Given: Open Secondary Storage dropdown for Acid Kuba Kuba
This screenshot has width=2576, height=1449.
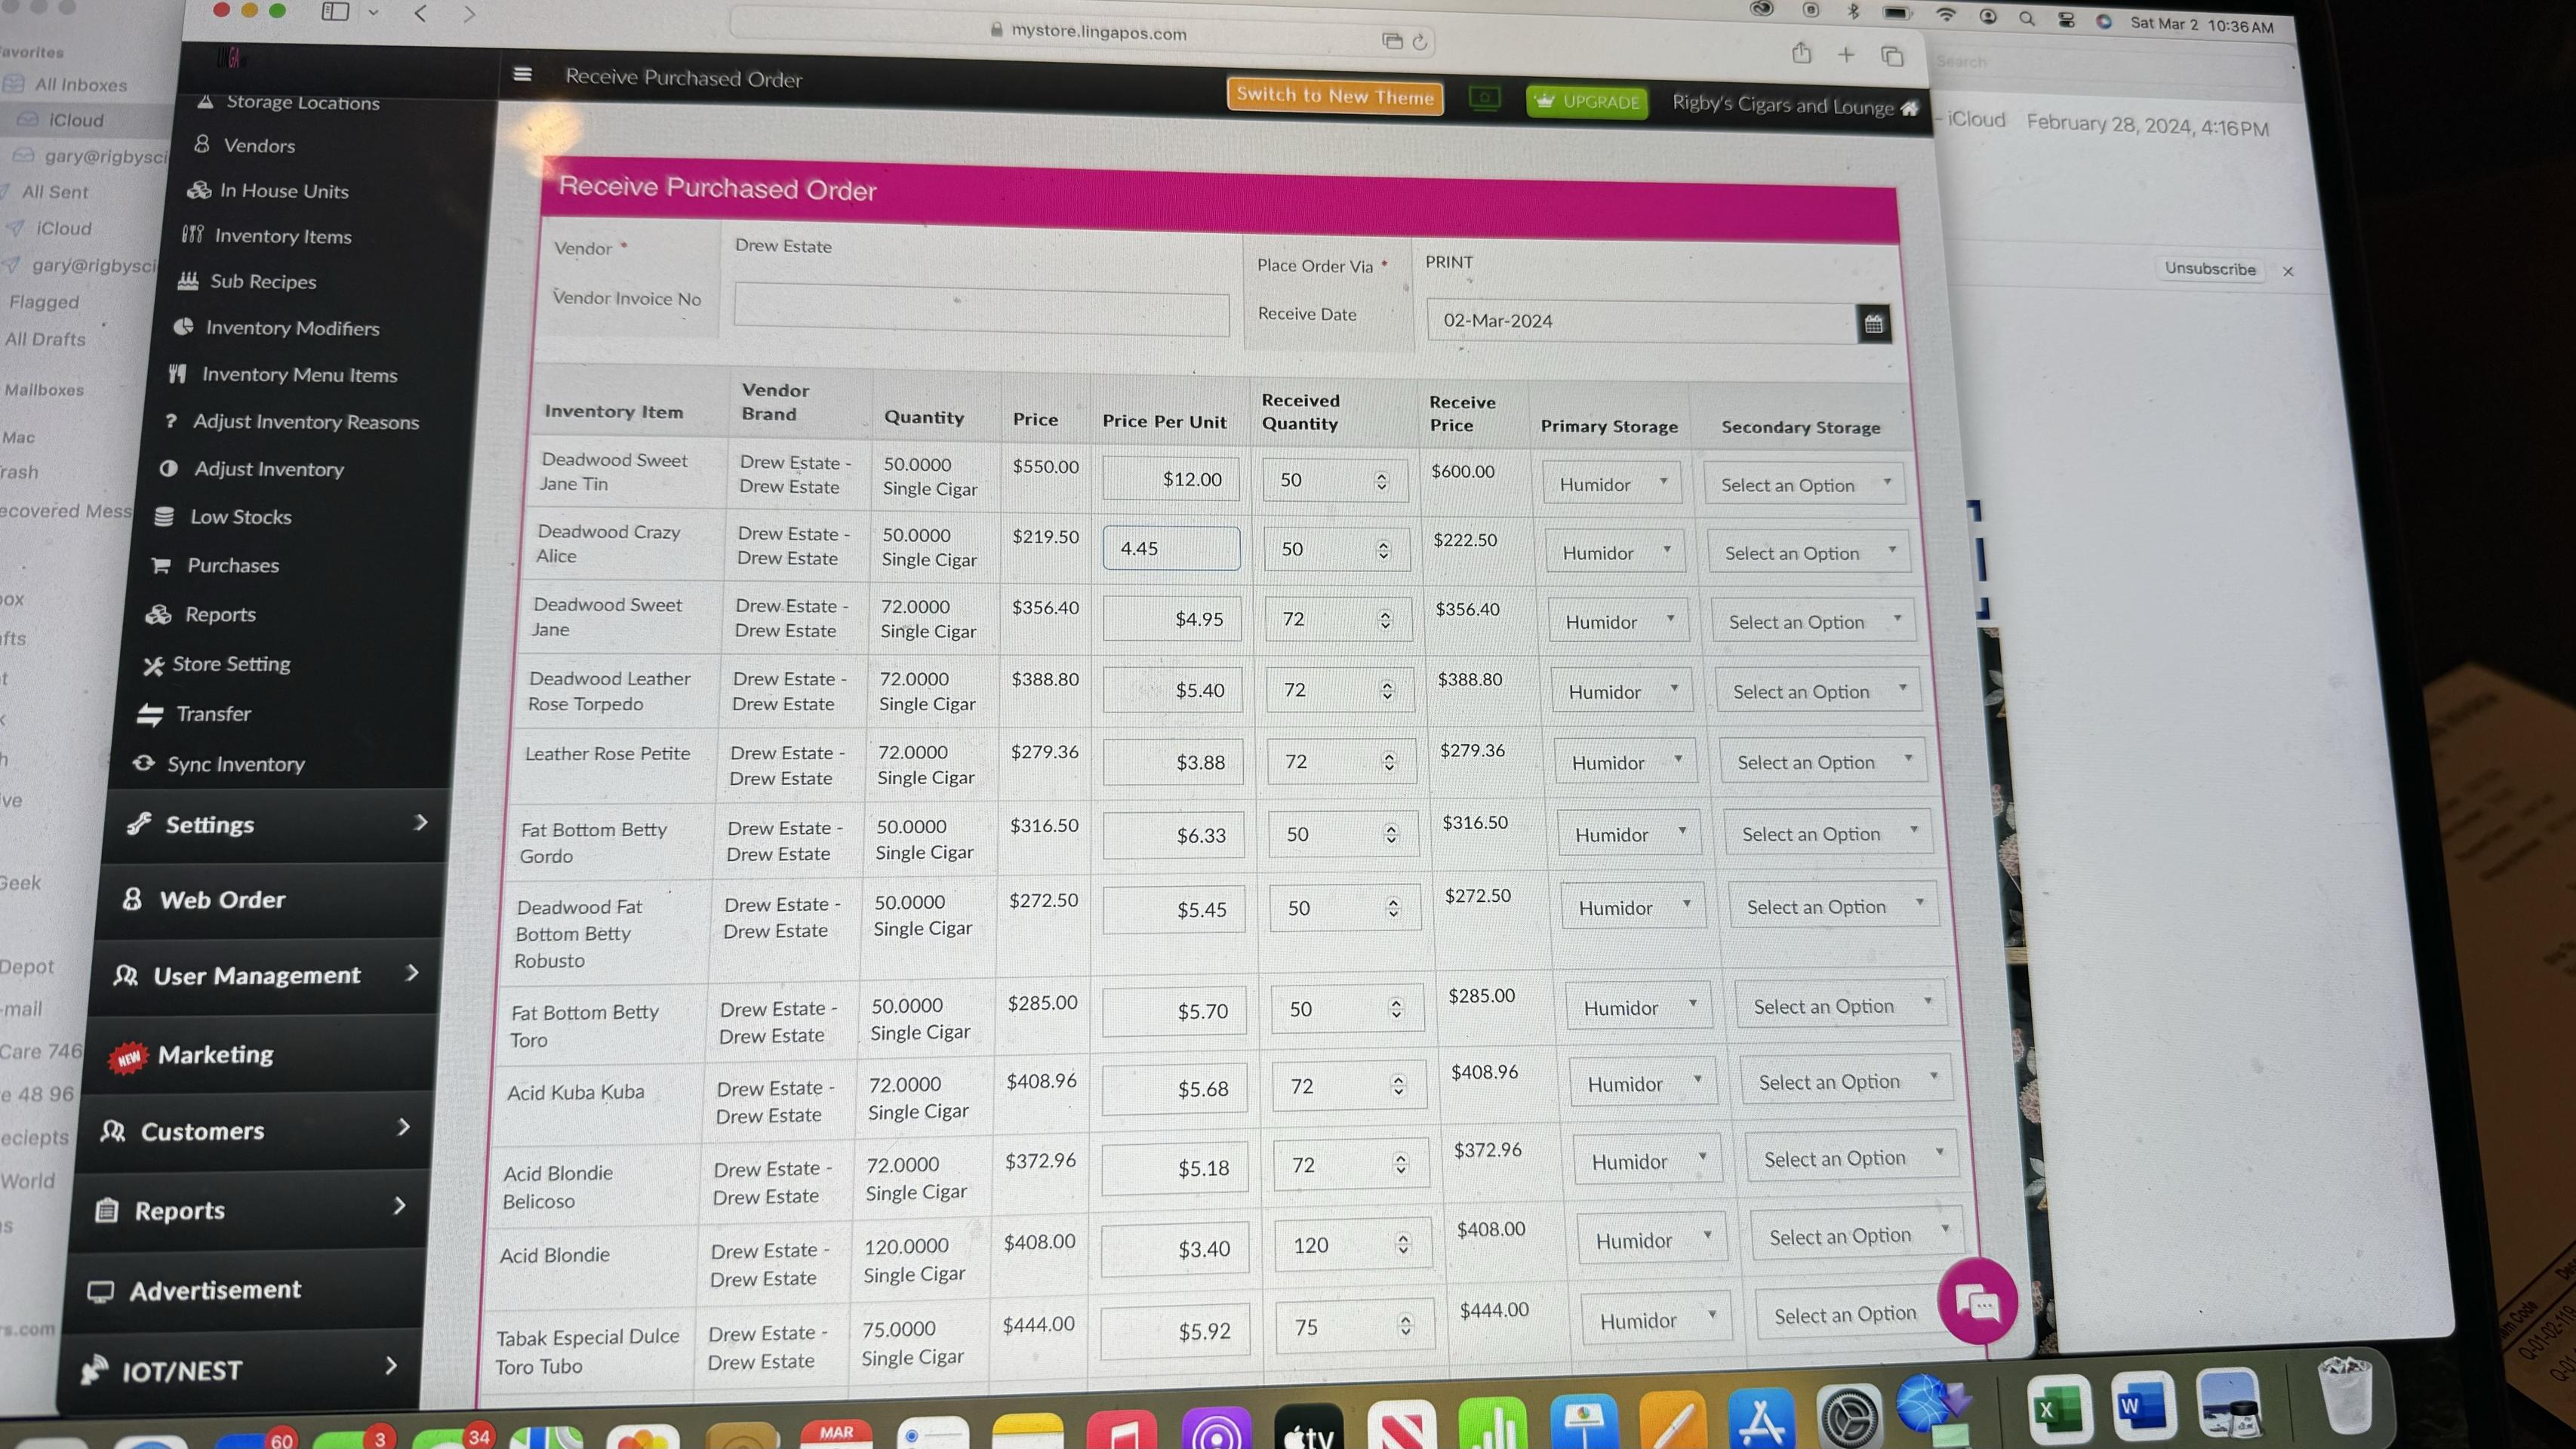Looking at the screenshot, I should [1846, 1080].
